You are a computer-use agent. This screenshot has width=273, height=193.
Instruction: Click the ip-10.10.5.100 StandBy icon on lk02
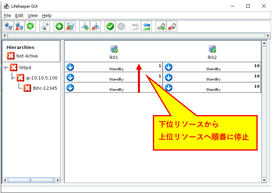[169, 78]
